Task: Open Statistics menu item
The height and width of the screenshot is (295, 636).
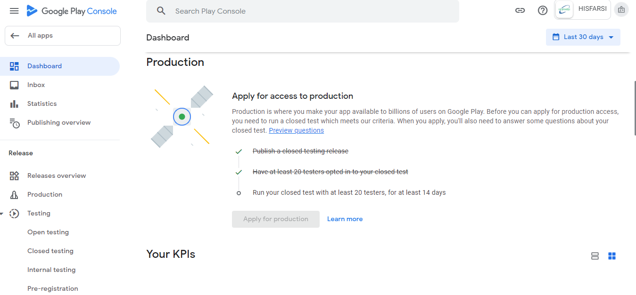Action: [x=60, y=104]
